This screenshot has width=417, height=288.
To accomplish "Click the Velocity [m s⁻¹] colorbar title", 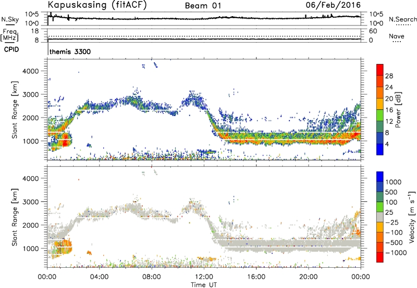I will click(x=411, y=217).
